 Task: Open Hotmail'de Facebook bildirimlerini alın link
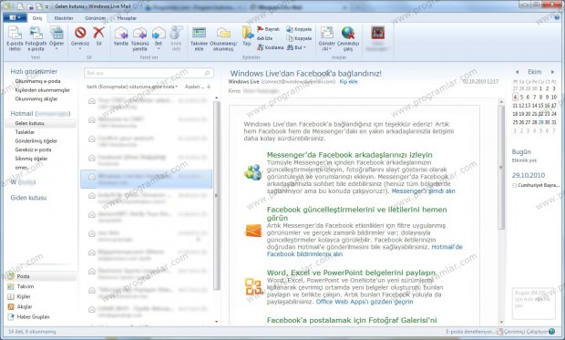coord(365,251)
